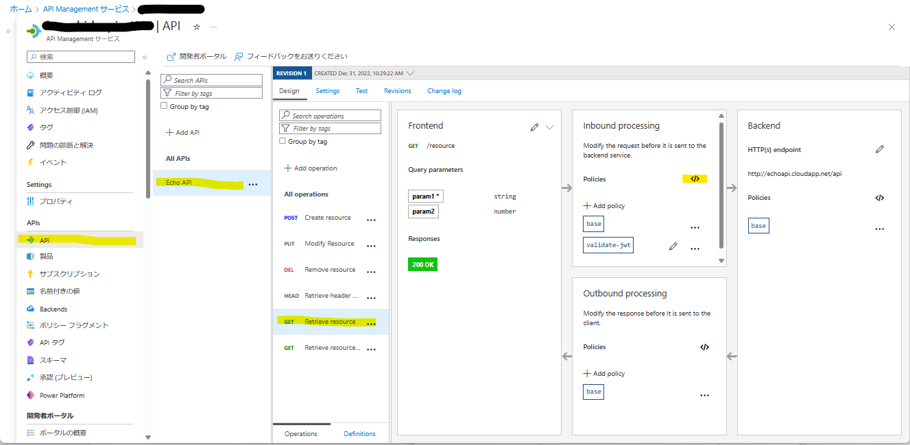Click the green 200 OK response

coord(422,264)
